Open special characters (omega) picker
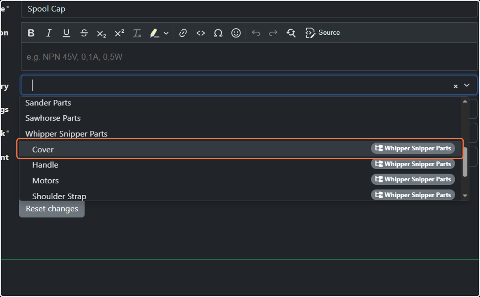The height and width of the screenshot is (297, 480). click(x=218, y=33)
